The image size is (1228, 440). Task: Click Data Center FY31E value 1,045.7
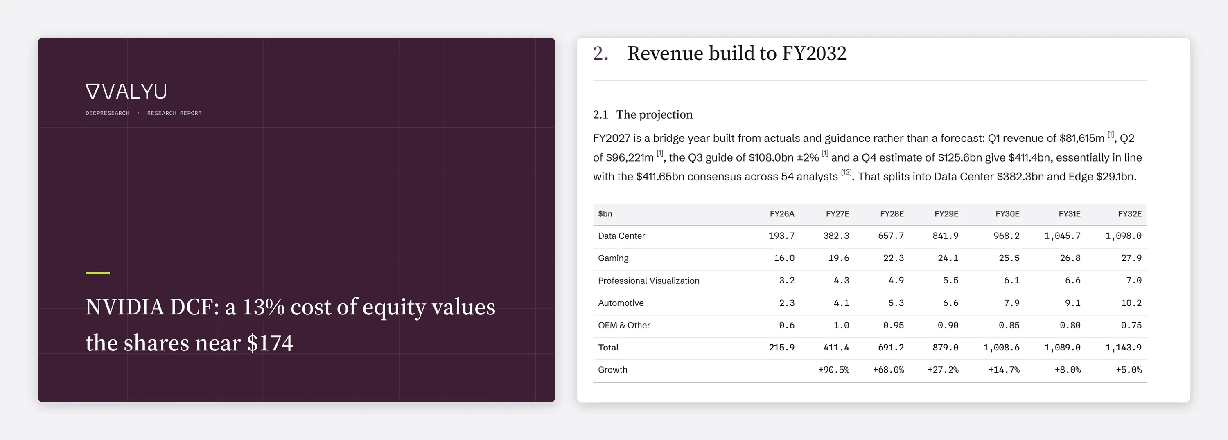tap(1062, 236)
